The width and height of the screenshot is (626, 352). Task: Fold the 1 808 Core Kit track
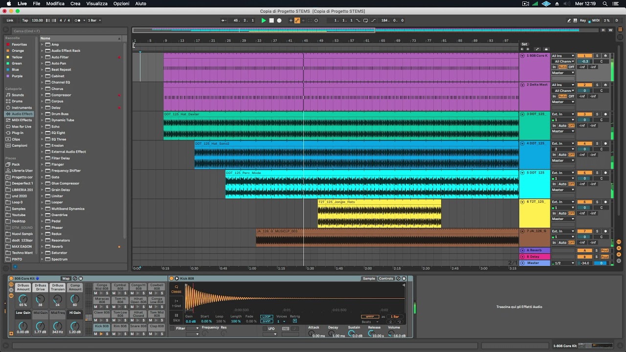coord(522,56)
